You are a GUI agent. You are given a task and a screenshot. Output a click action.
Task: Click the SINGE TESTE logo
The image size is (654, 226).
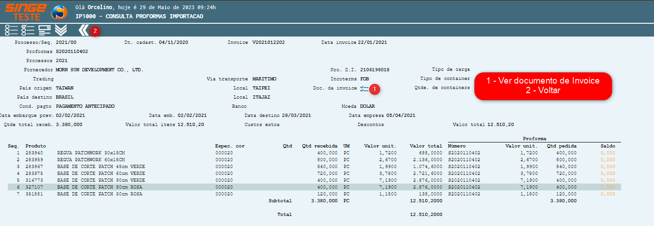coord(26,12)
